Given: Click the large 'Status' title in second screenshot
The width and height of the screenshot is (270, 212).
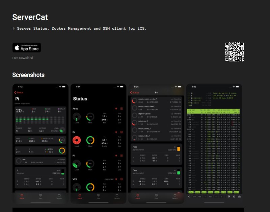Looking at the screenshot, I should 80,99.
